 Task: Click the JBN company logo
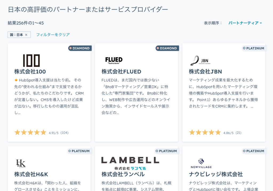tap(200, 61)
